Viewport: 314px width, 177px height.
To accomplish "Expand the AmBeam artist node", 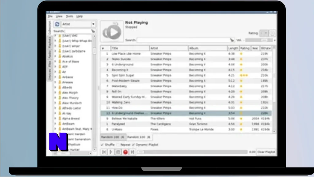I will [55, 124].
